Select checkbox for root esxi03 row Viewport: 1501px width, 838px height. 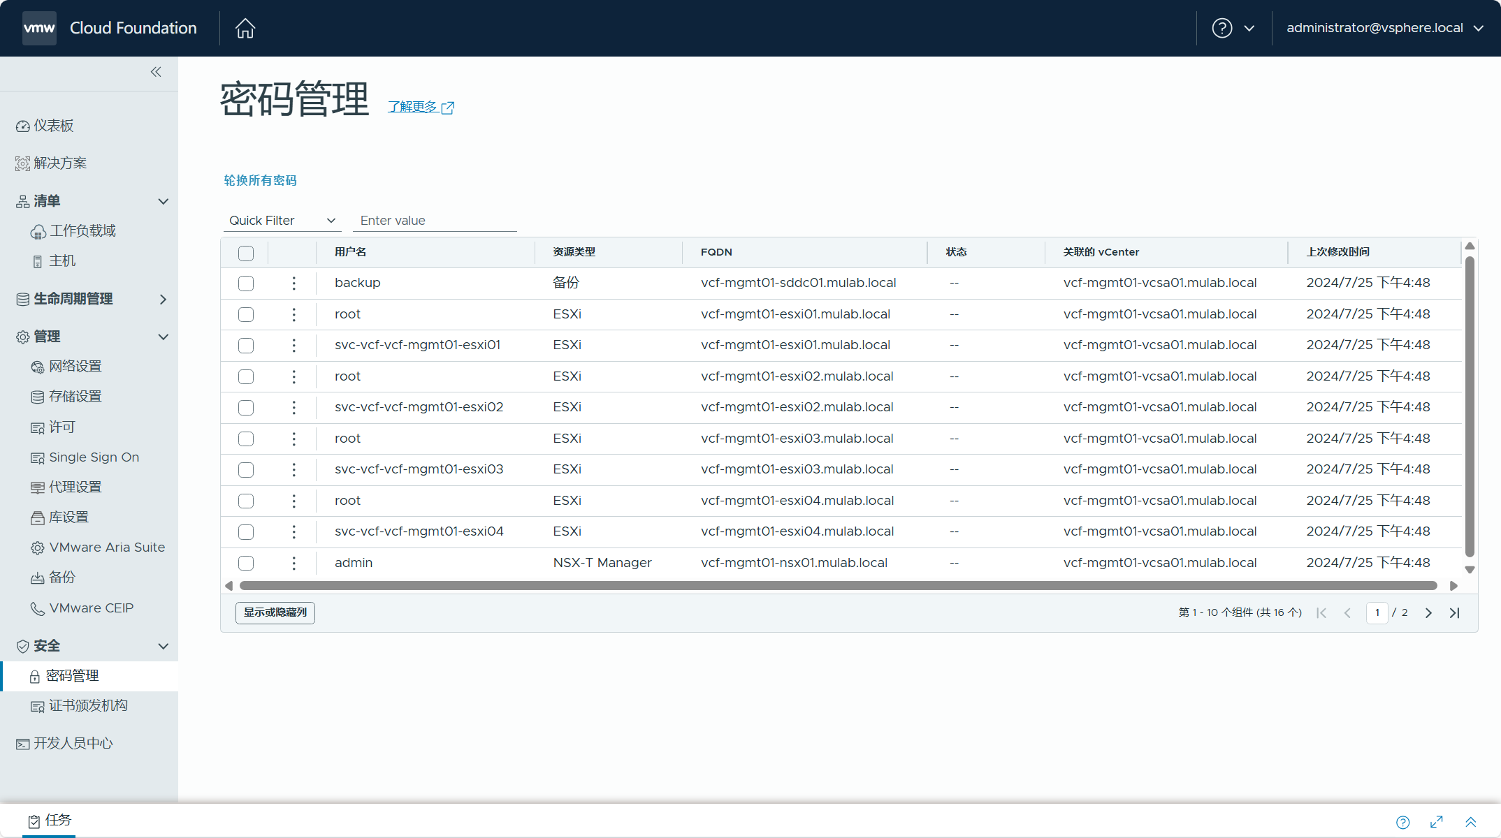click(246, 439)
